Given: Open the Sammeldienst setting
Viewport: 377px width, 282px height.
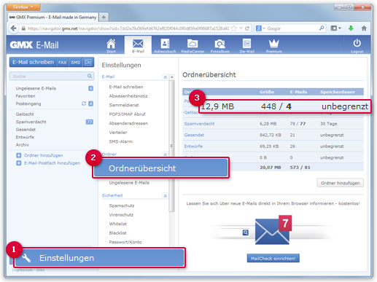Looking at the screenshot, I should pos(124,105).
